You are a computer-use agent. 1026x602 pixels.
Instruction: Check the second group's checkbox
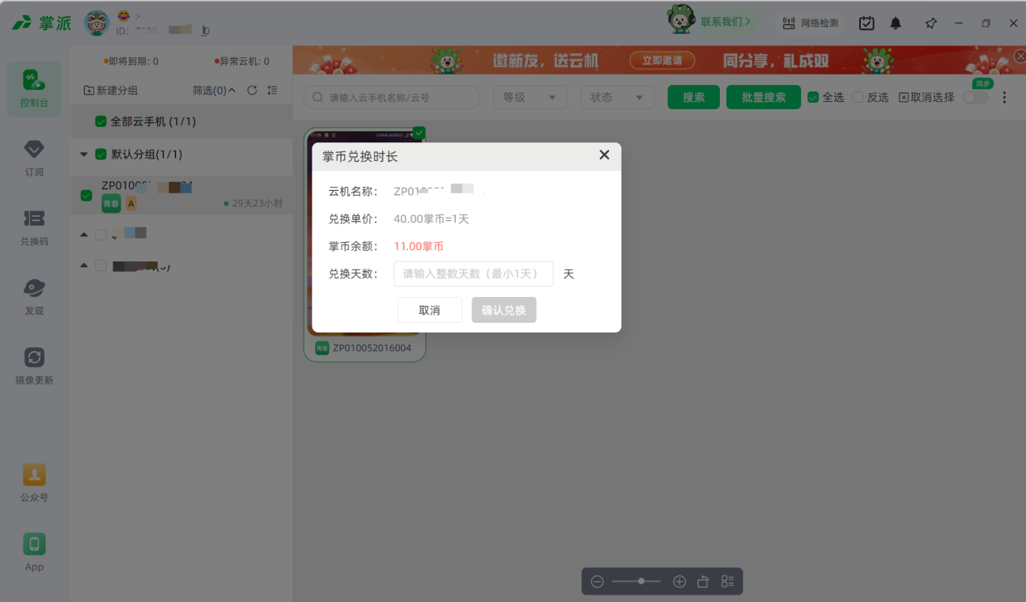pyautogui.click(x=100, y=234)
